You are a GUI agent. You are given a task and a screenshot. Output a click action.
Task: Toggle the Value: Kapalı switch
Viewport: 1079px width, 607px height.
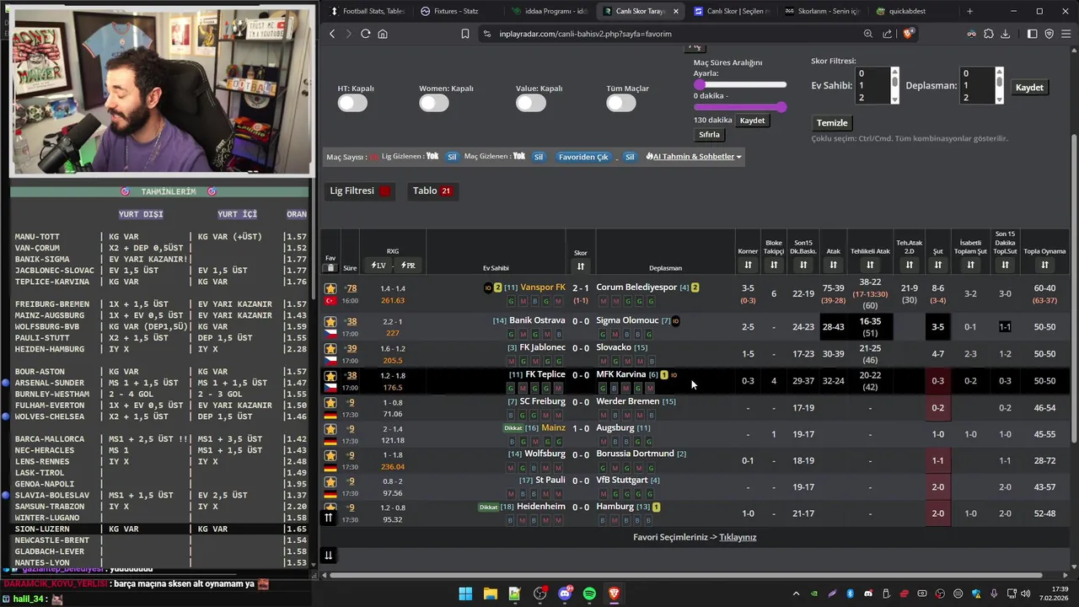531,103
